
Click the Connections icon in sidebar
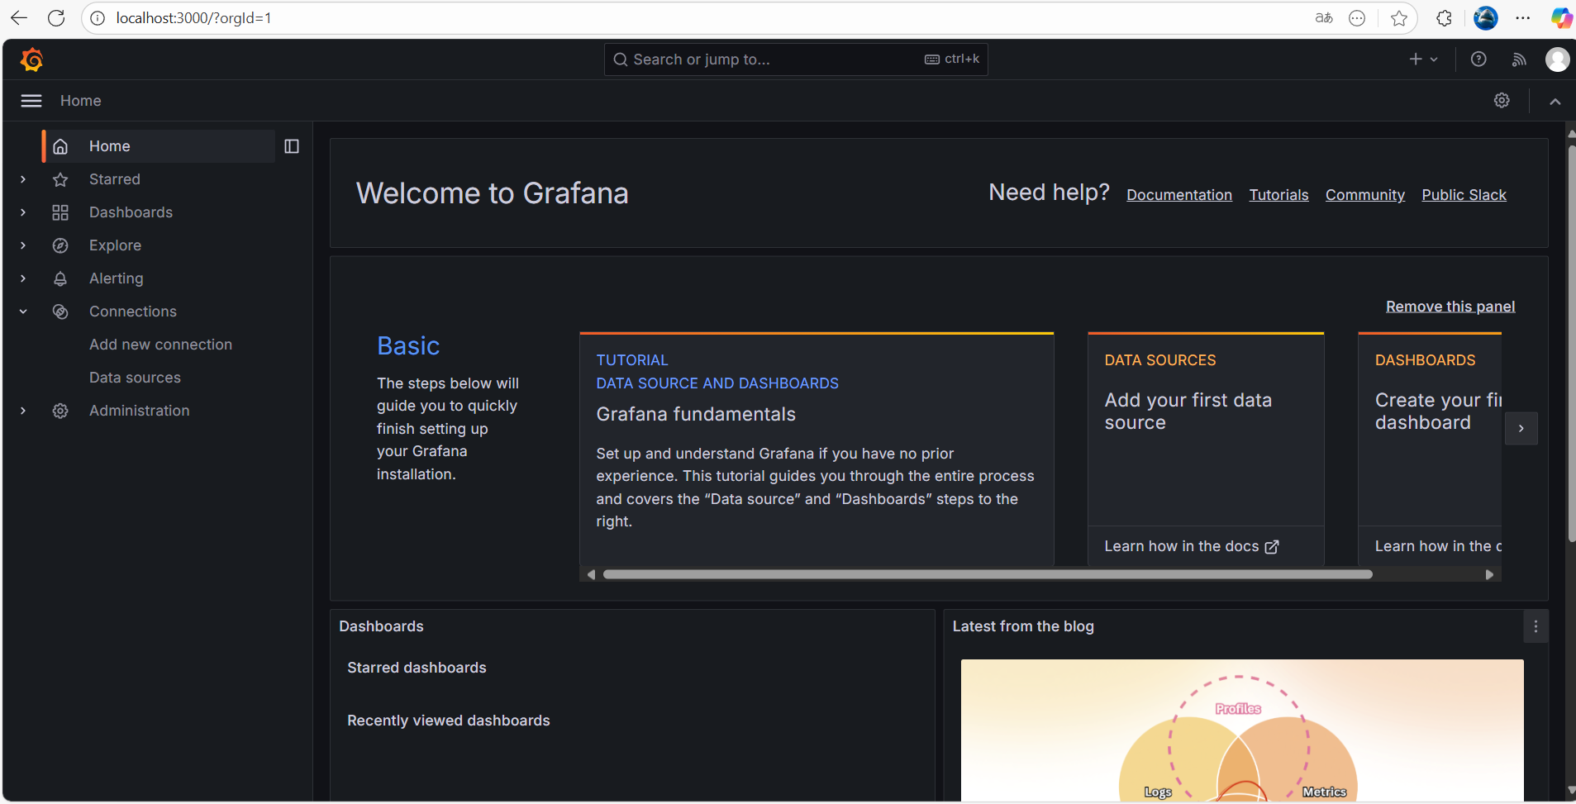tap(60, 312)
